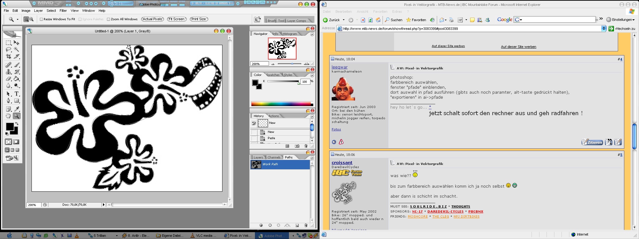Open leeqwar's user profile link

(339, 67)
